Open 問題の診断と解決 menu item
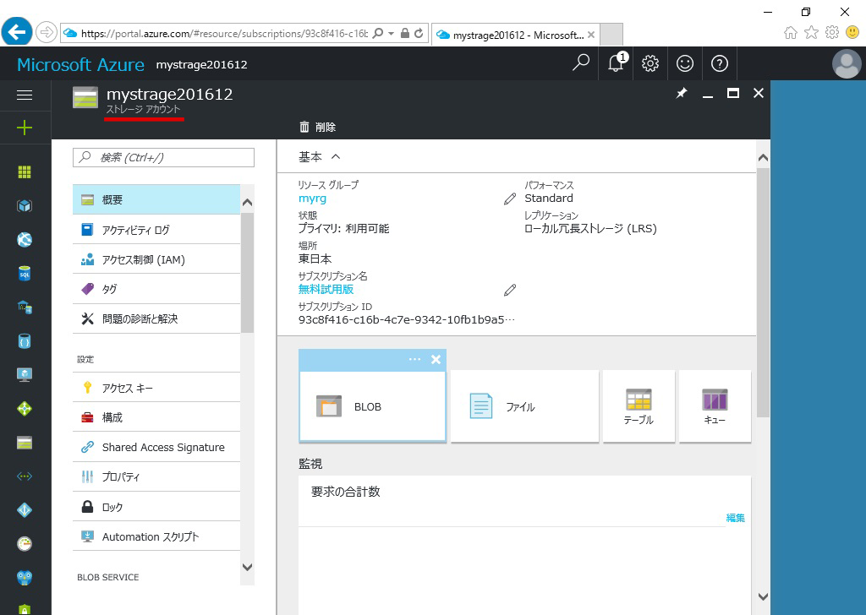Image resolution: width=866 pixels, height=615 pixels. point(156,318)
